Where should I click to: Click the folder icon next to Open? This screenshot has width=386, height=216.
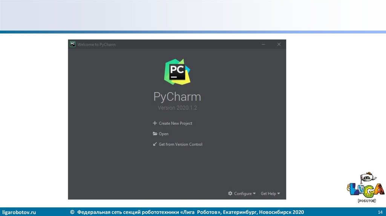tap(155, 134)
